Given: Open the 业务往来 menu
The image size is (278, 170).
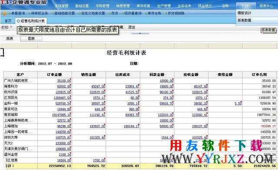Looking at the screenshot, I should click(x=184, y=6).
